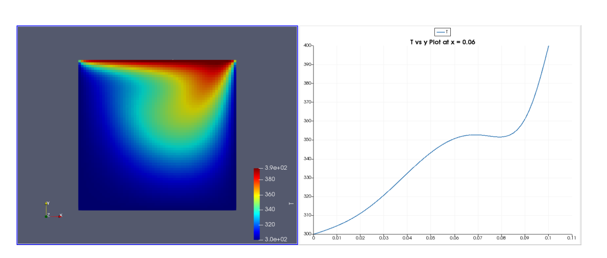Click the 350 label on chart's vertical axis
Screen dimensions: 607x258
(307, 140)
